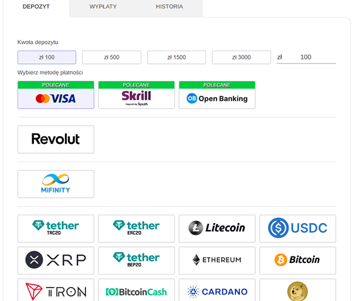Select Tether BEP20 option
Image resolution: width=352 pixels, height=301 pixels.
click(x=136, y=260)
